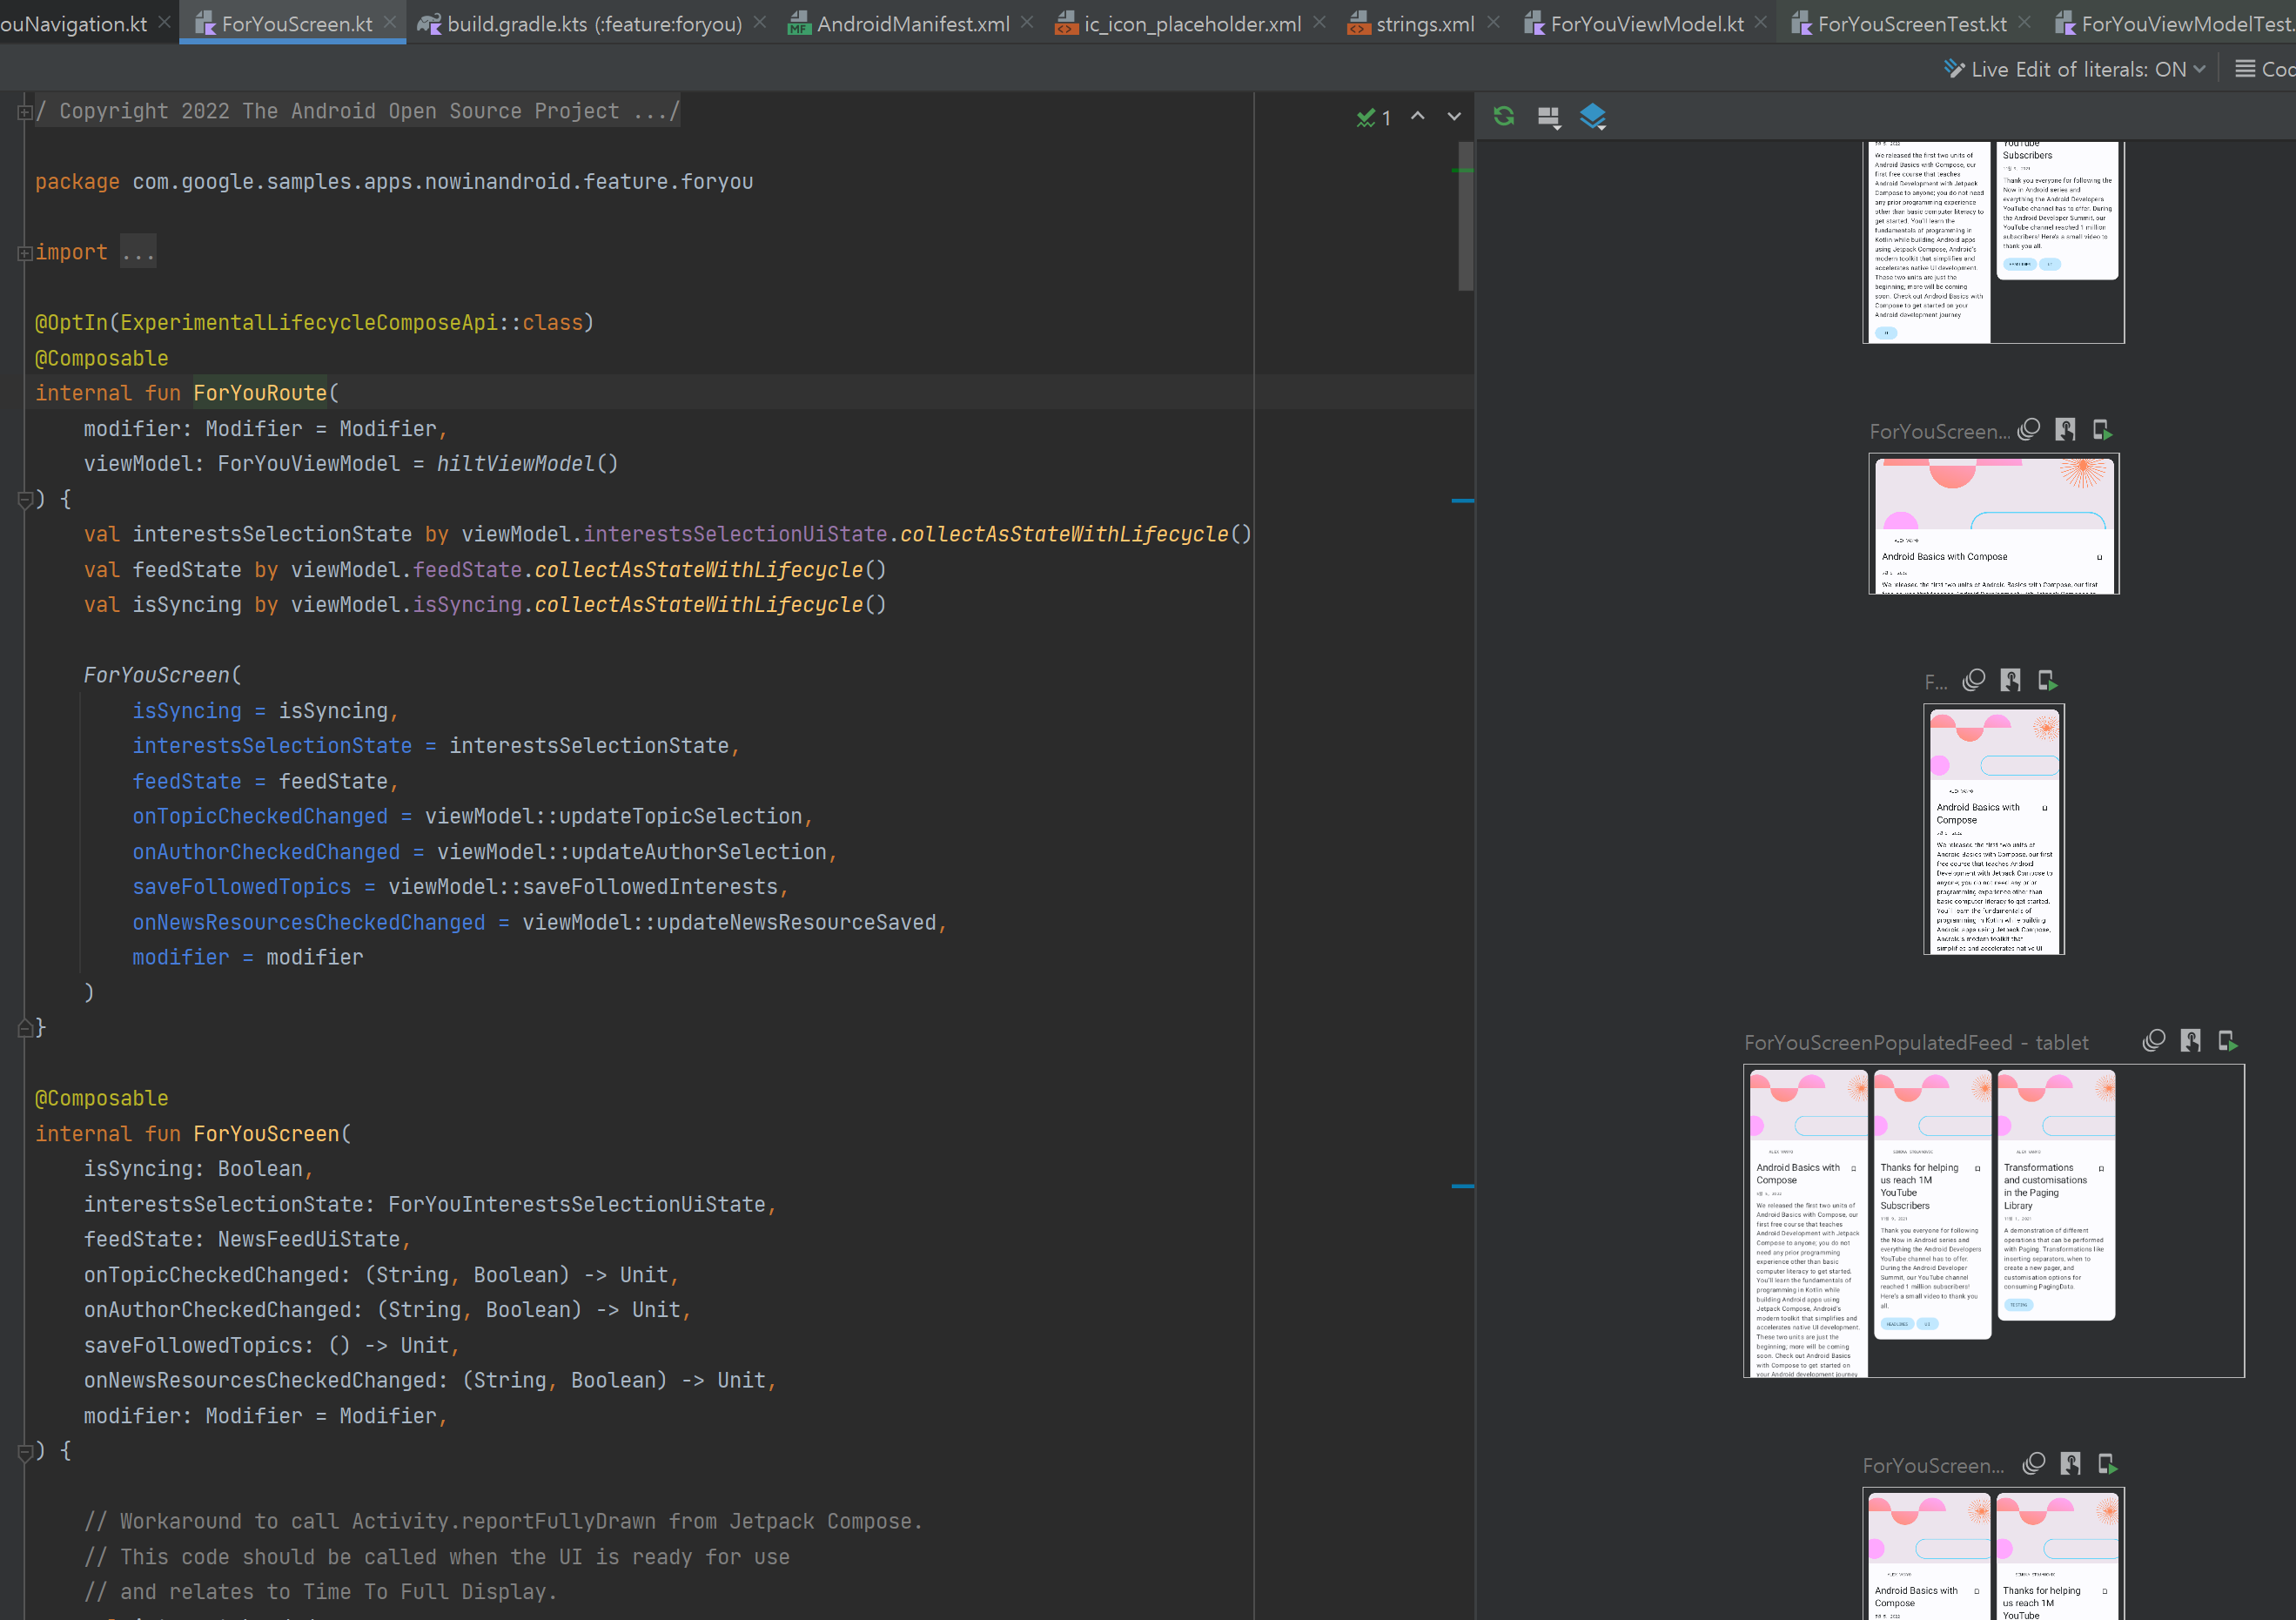Open animation preview for tablet preview
This screenshot has width=2296, height=1620.
pyautogui.click(x=2153, y=1041)
